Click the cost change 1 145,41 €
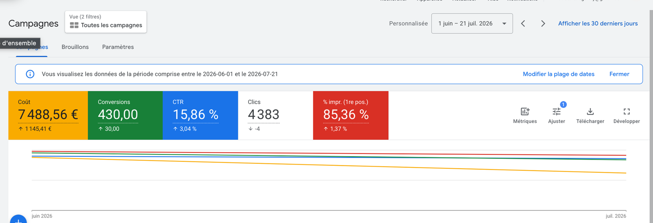 [35, 129]
